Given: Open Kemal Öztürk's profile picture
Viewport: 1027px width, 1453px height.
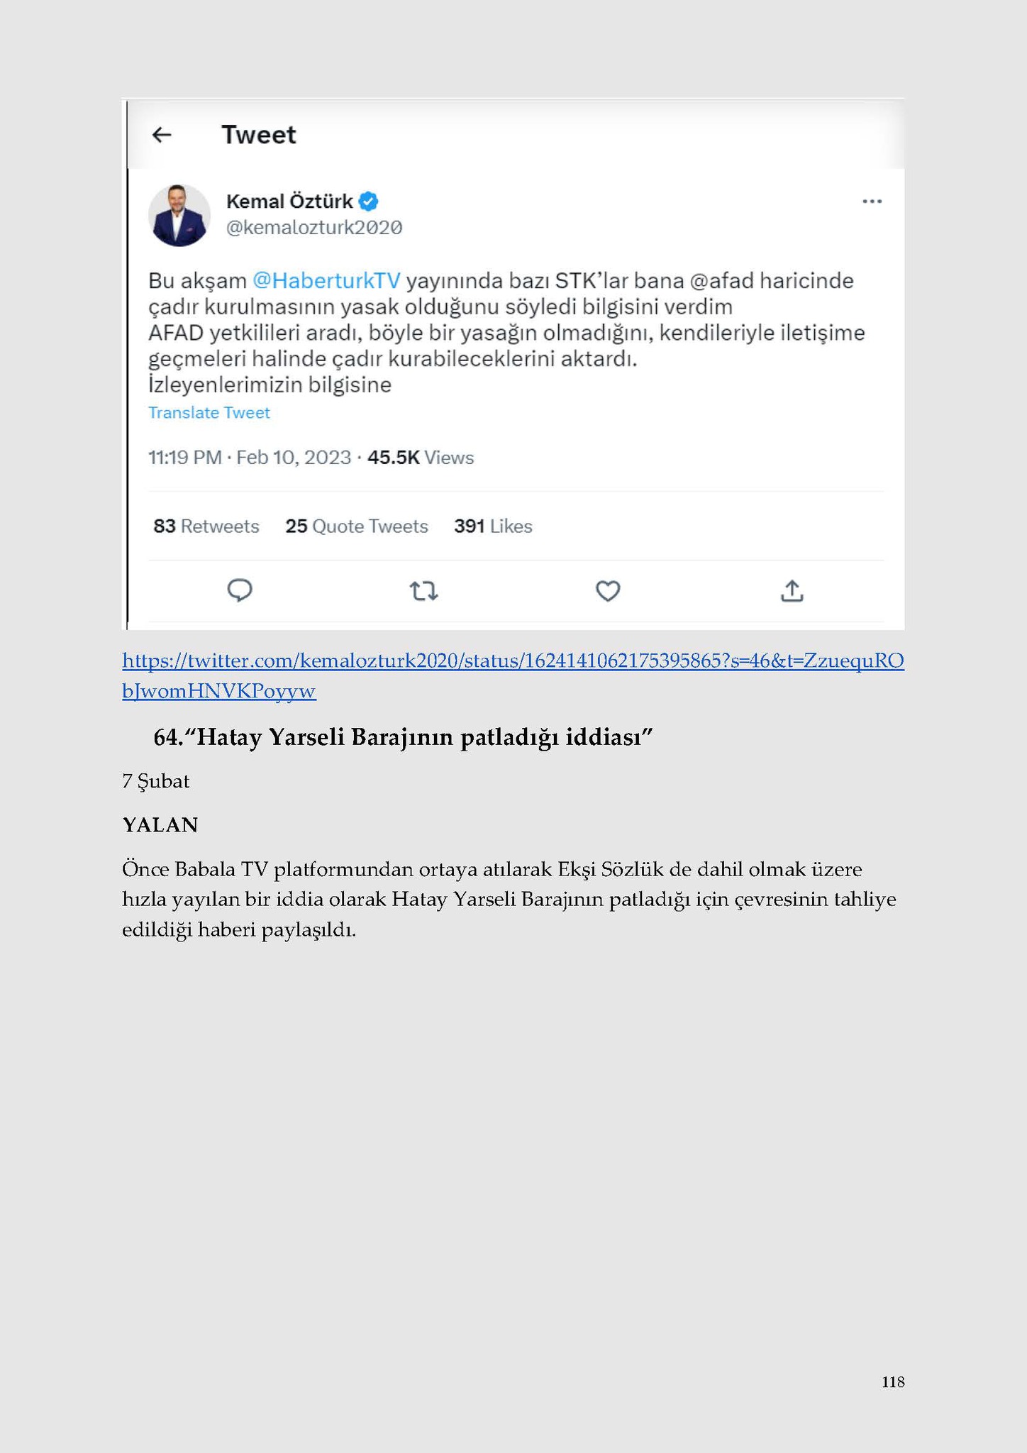Looking at the screenshot, I should pyautogui.click(x=179, y=215).
